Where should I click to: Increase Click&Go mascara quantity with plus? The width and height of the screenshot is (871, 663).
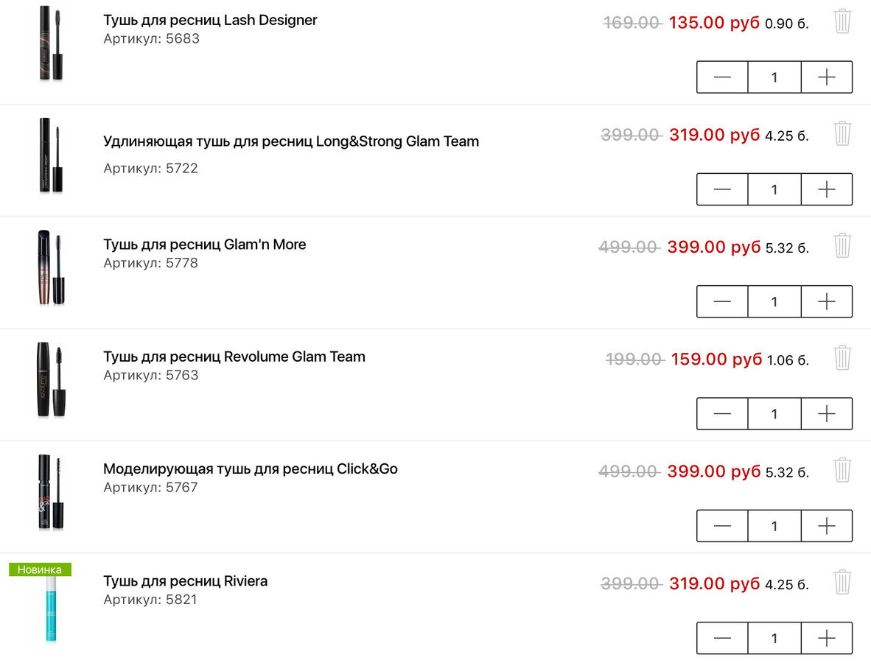click(x=827, y=526)
